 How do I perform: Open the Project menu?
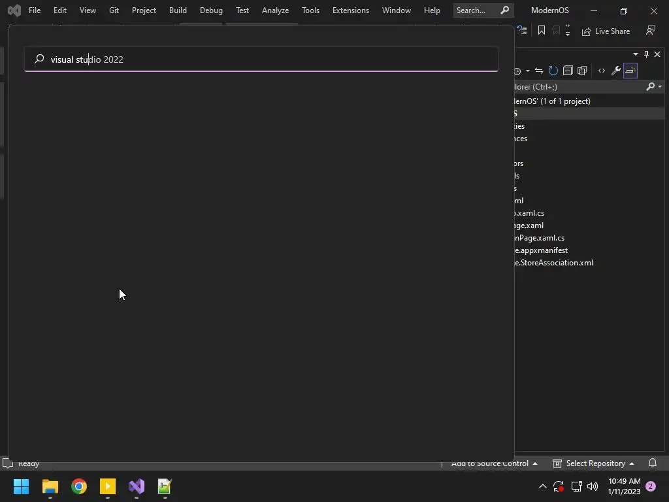144,10
